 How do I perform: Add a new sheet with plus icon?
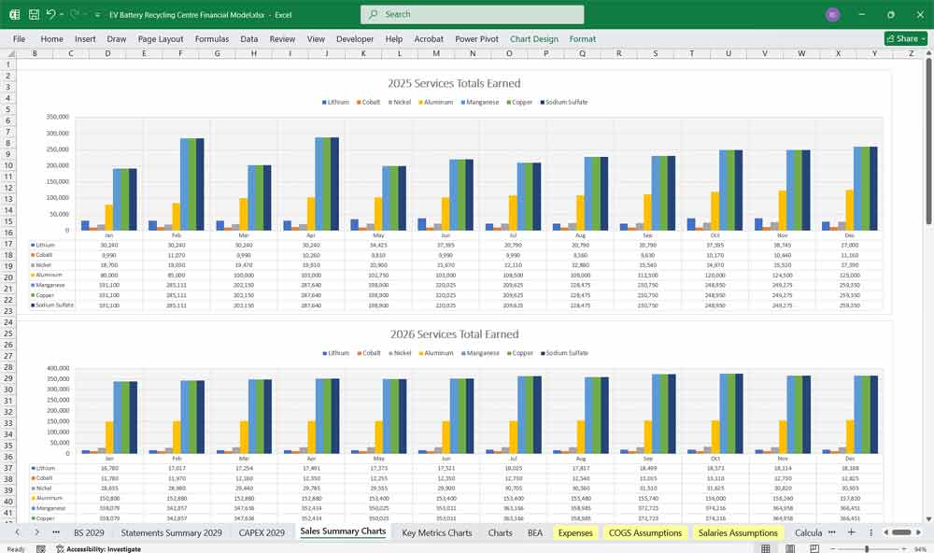[x=851, y=532]
